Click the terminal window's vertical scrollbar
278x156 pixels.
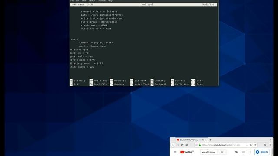pyautogui.click(x=218, y=44)
